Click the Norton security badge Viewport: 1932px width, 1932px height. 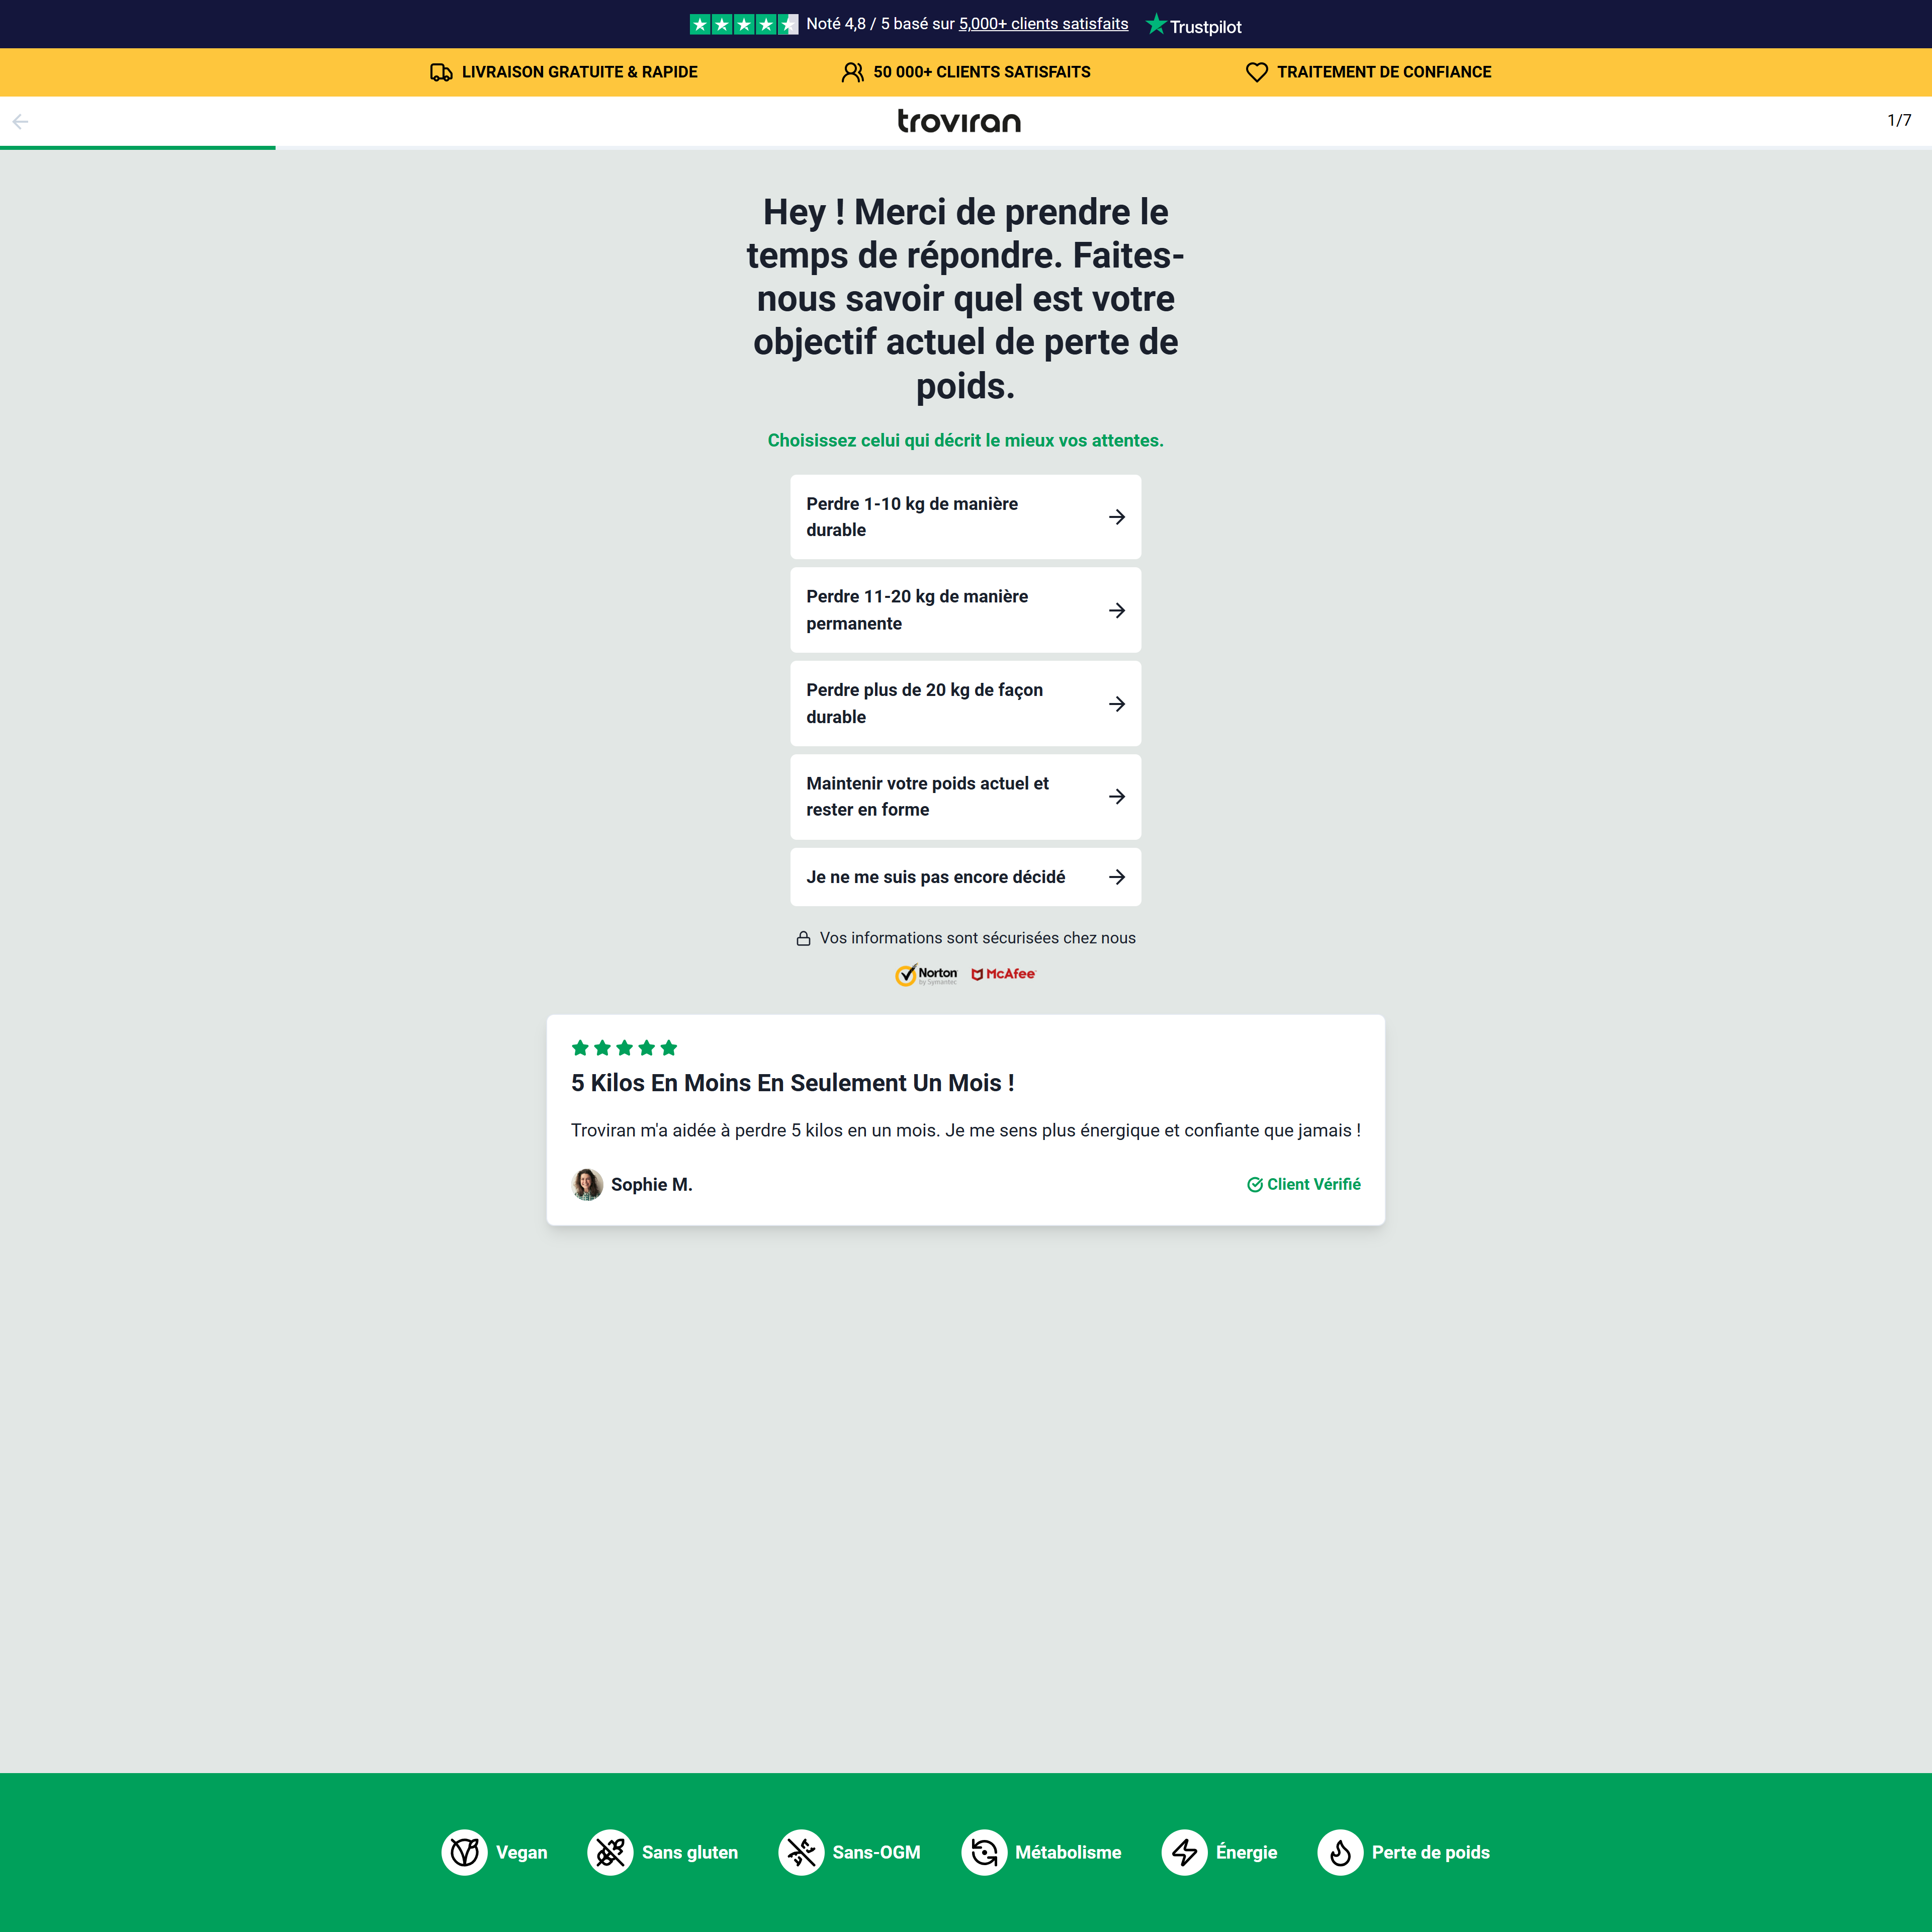925,974
